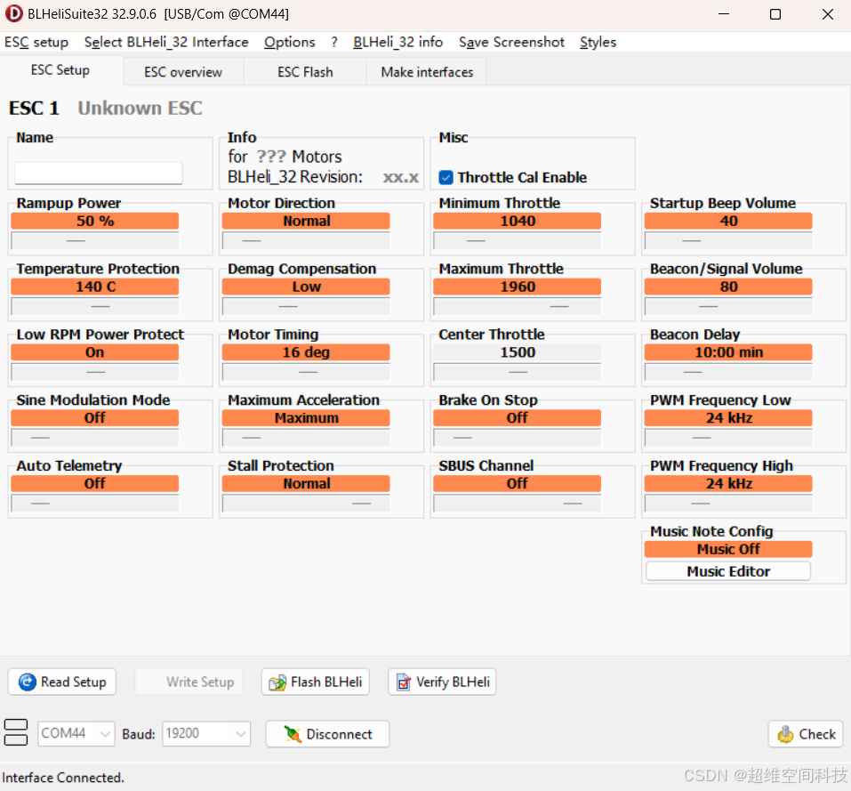The width and height of the screenshot is (851, 791).
Task: Click Save Screenshot menu item
Action: (511, 43)
